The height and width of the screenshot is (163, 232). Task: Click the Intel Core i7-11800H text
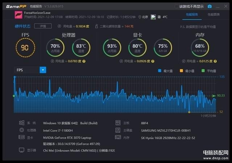point(58,130)
